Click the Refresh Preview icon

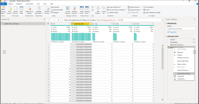[x=47, y=8]
